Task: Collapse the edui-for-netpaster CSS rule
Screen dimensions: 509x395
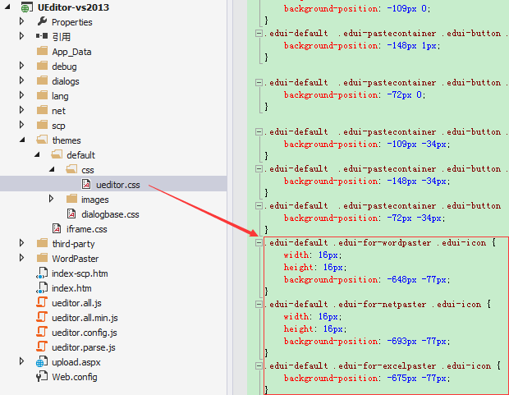Action: [259, 304]
